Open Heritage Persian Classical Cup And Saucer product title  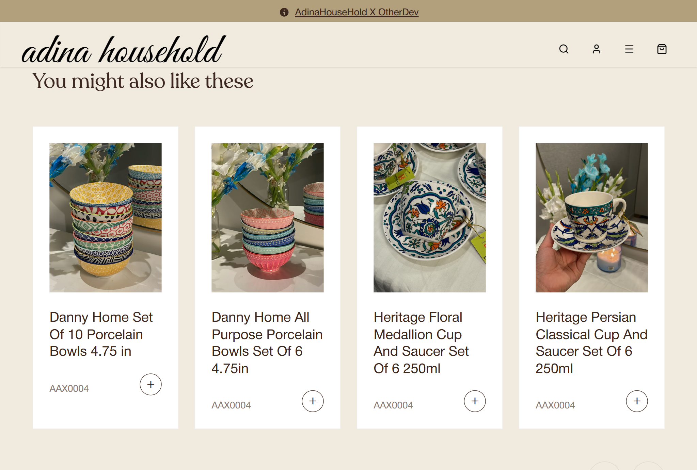click(x=591, y=342)
